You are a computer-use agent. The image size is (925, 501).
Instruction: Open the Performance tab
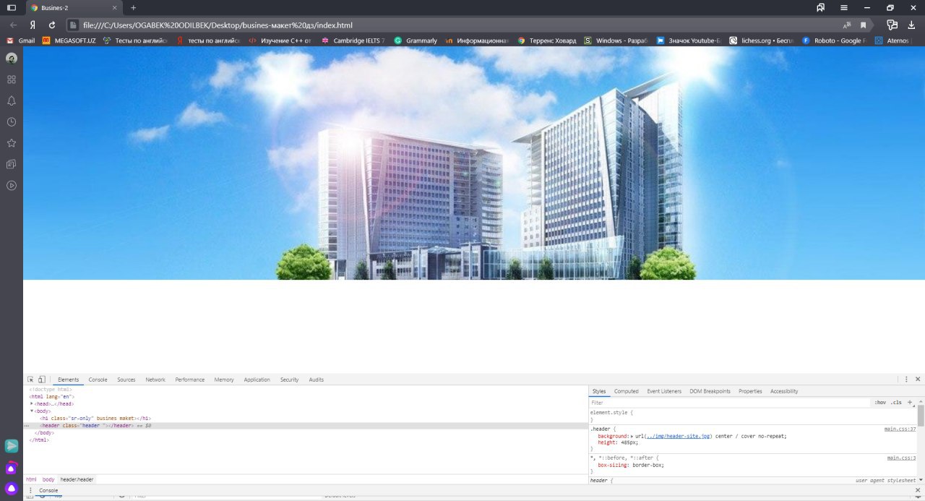coord(190,380)
